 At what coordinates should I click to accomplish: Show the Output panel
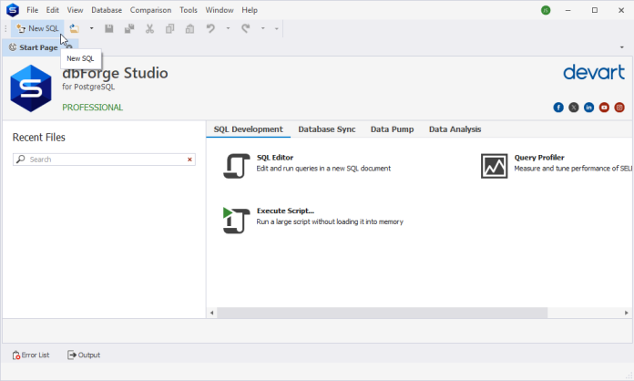click(84, 355)
